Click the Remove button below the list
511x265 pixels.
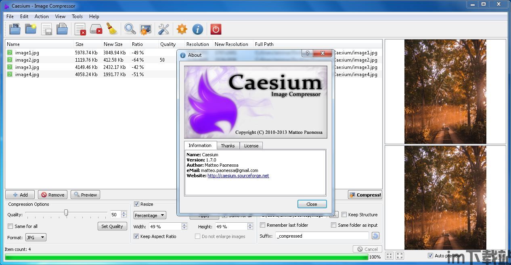(x=53, y=195)
